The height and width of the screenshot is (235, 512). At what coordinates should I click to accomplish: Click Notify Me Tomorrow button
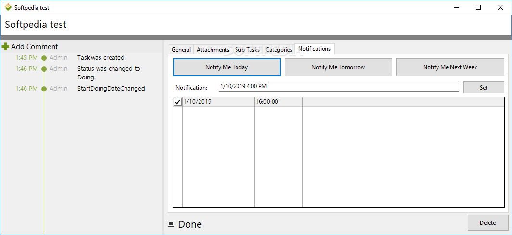tap(338, 67)
